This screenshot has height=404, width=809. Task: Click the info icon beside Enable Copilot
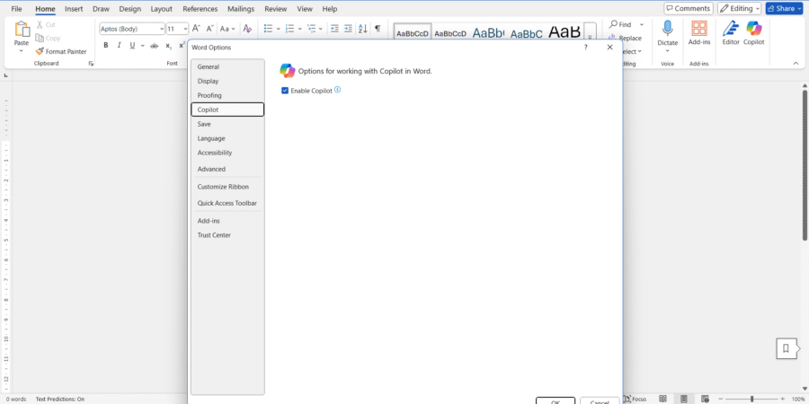coord(337,90)
